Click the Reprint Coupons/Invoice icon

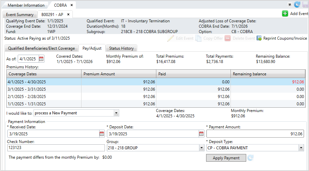point(259,38)
